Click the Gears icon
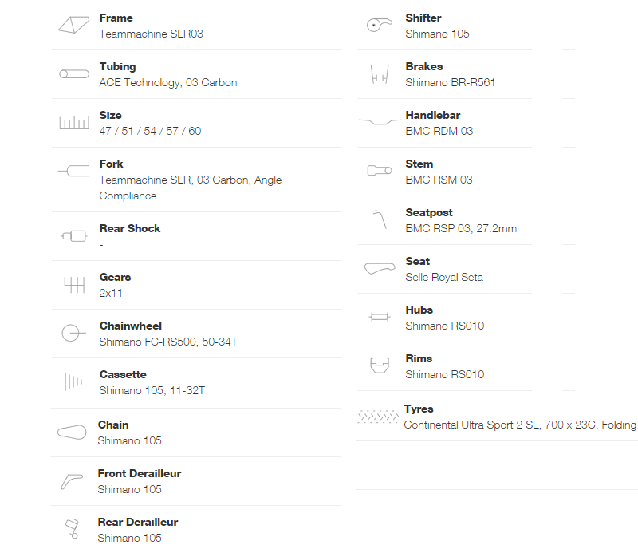This screenshot has height=553, width=638. [x=74, y=285]
